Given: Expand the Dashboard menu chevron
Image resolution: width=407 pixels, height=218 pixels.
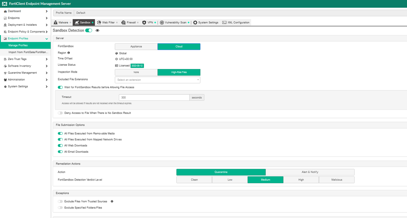Looking at the screenshot, I should [47, 11].
